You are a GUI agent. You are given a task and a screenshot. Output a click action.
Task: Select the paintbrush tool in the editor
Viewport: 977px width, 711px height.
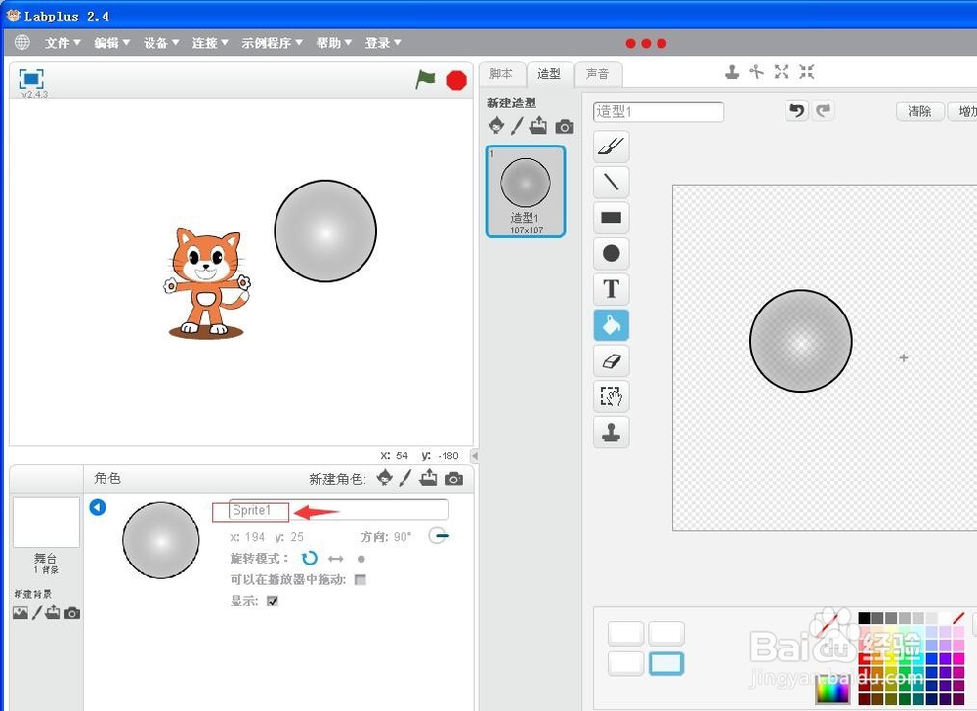(612, 146)
